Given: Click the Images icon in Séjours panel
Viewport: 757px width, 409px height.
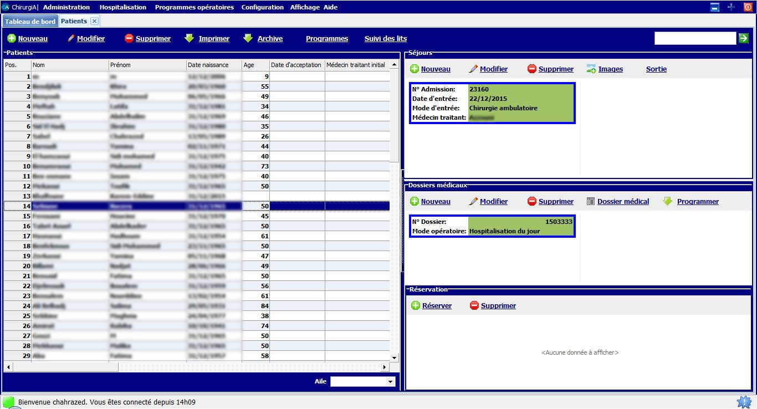Looking at the screenshot, I should pos(591,69).
